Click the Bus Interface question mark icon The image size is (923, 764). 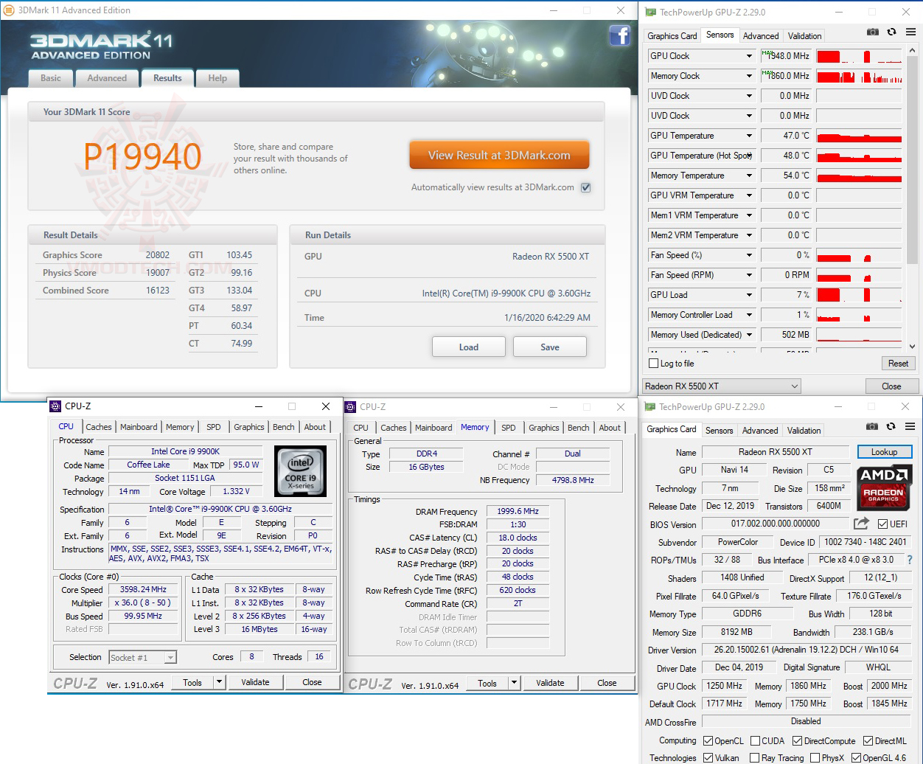910,560
